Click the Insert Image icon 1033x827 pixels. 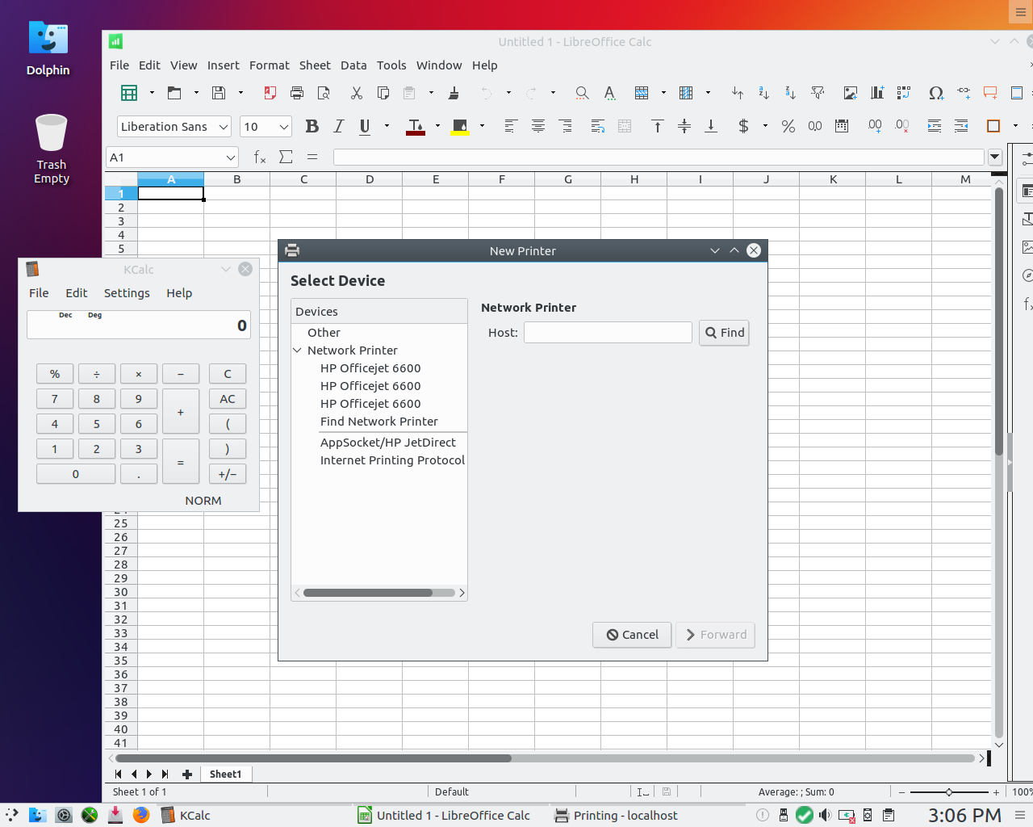[850, 93]
